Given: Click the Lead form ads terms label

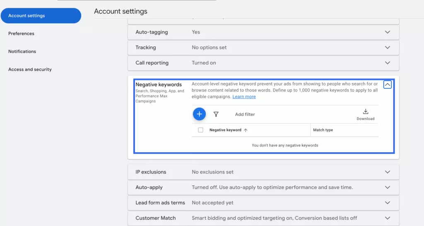Looking at the screenshot, I should pyautogui.click(x=160, y=203).
